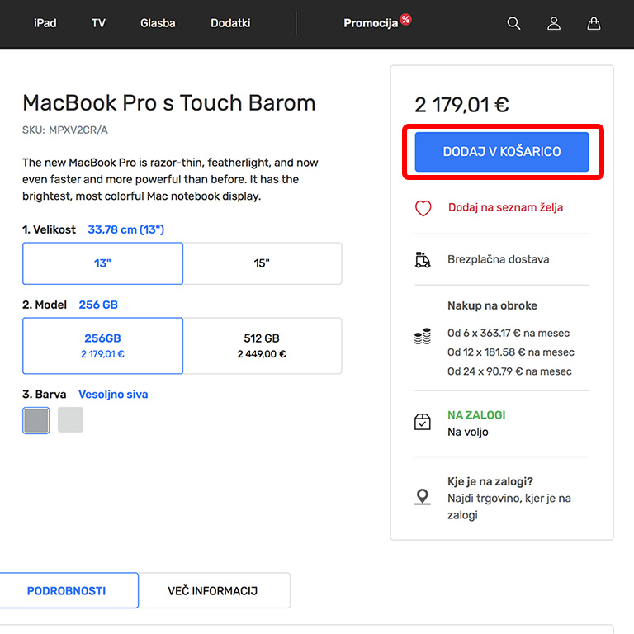
Task: Click the wishlist heart icon
Action: click(x=423, y=208)
